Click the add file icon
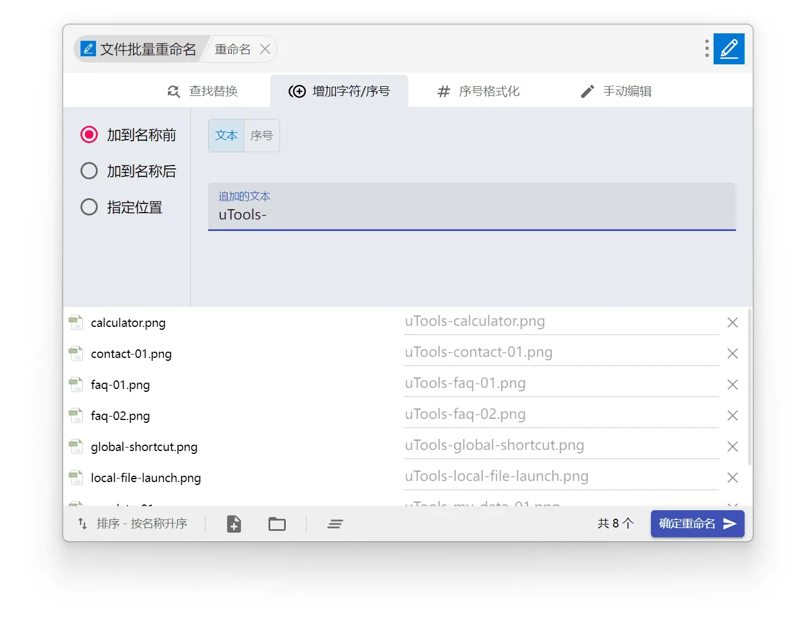Viewport: 805px width, 632px height. coord(234,524)
